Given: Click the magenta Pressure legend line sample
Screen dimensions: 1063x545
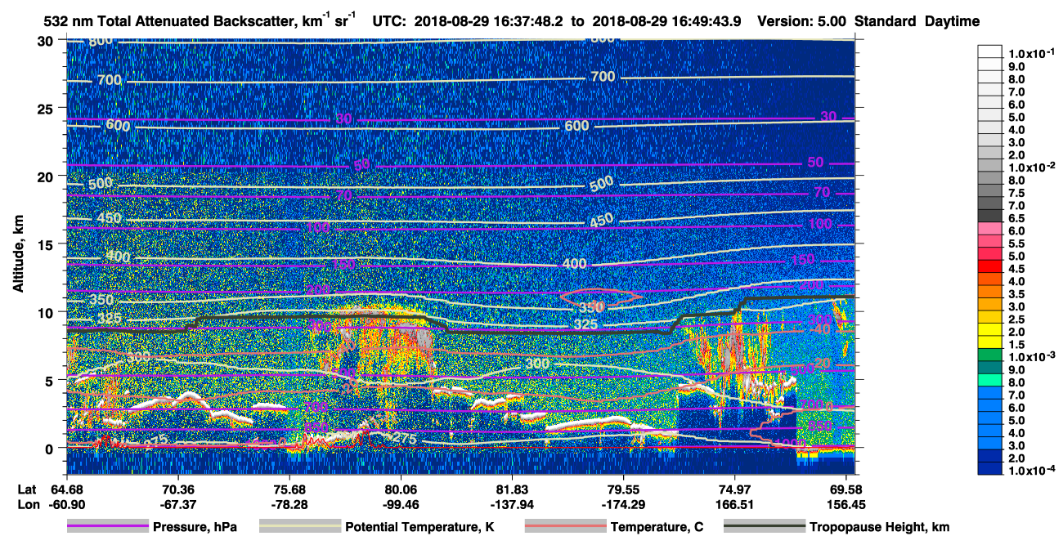Looking at the screenshot, I should pos(107,527).
